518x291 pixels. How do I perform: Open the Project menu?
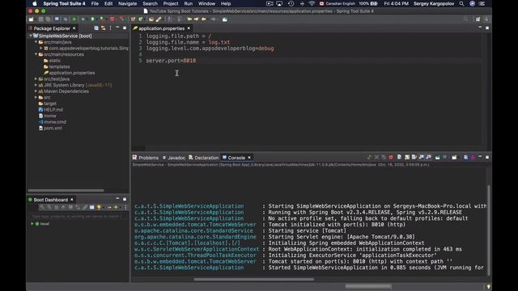(171, 3)
